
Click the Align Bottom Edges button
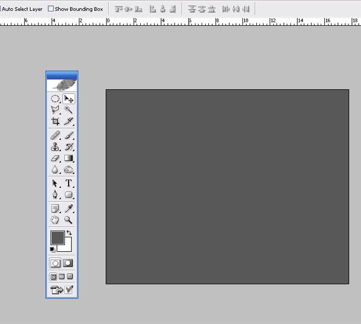[x=138, y=9]
